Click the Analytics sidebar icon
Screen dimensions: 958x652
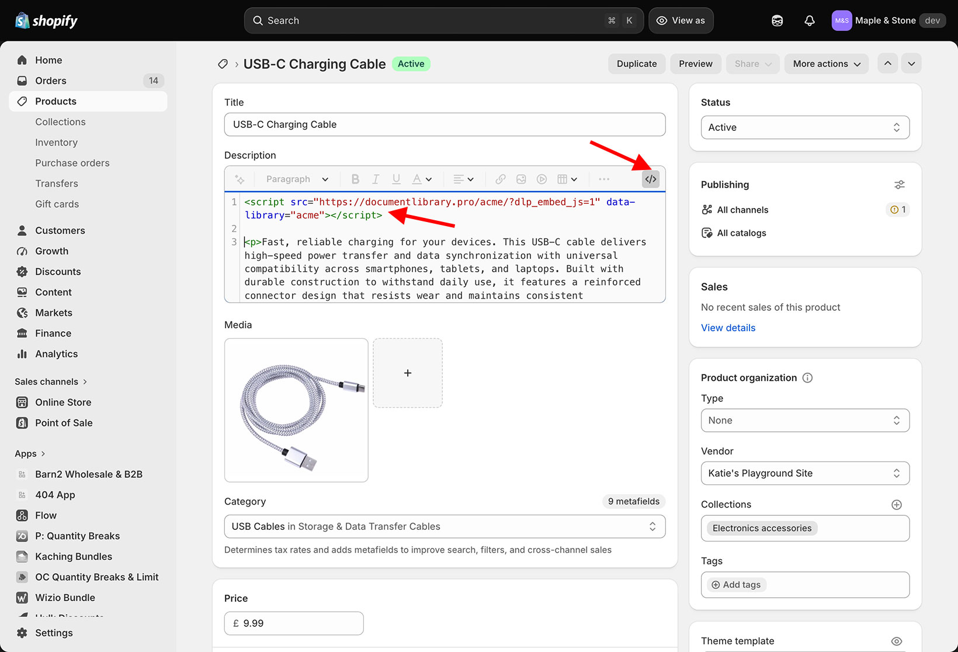(22, 354)
